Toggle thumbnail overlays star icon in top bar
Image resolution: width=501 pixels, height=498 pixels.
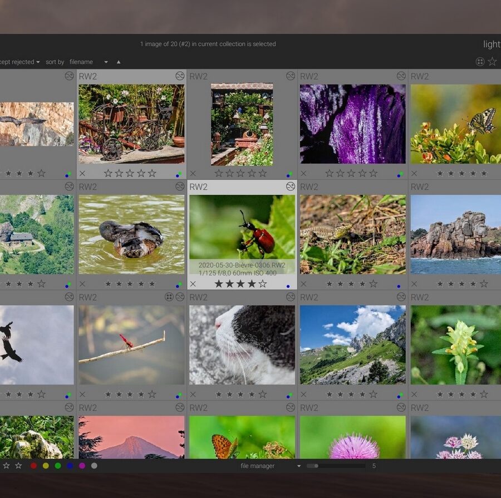click(x=492, y=62)
